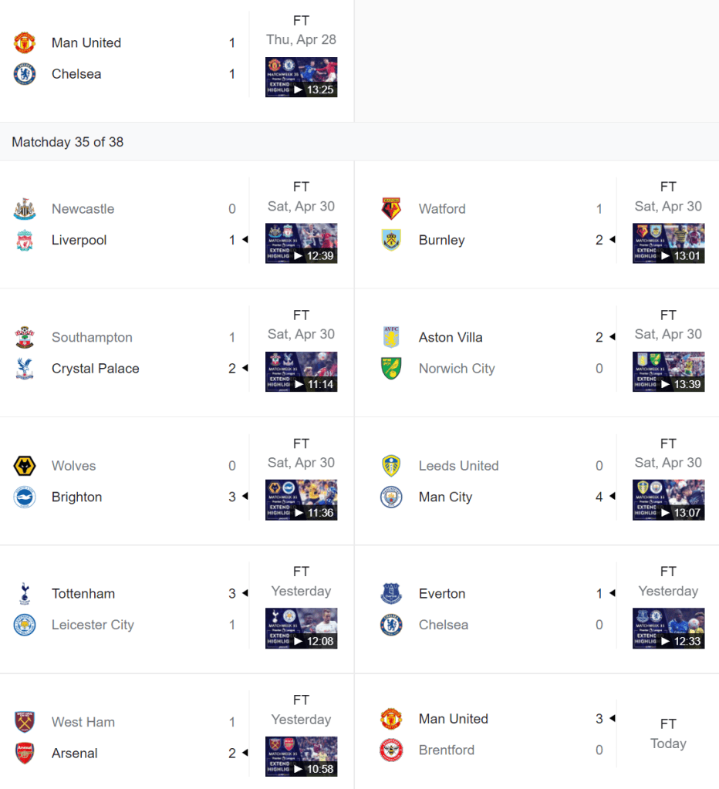The height and width of the screenshot is (789, 719).
Task: Play Newcastle vs Liverpool highlights video
Action: click(301, 243)
